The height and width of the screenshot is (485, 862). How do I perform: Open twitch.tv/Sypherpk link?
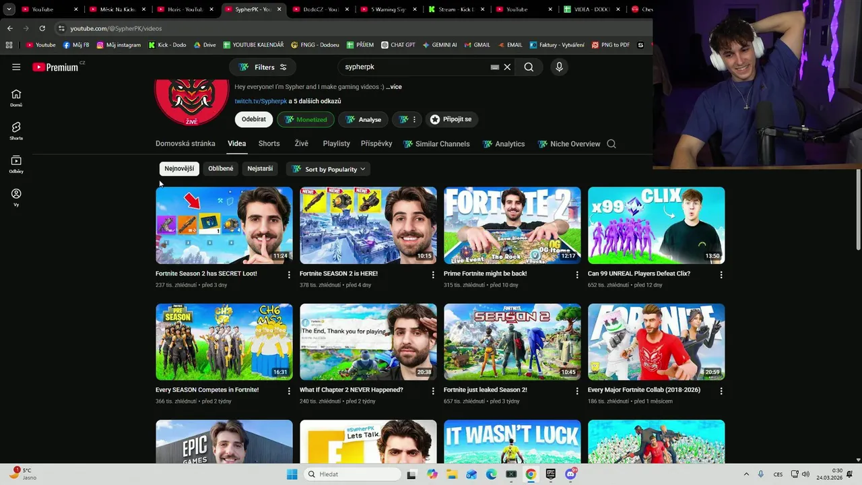261,101
